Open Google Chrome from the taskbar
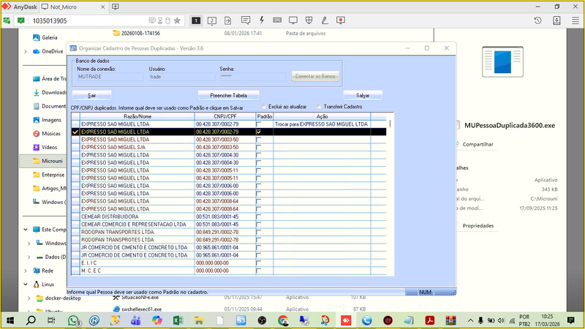Viewport: 585px width, 329px height. [283, 320]
